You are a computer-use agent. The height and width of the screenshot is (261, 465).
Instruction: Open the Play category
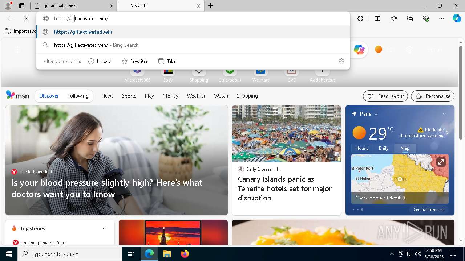click(x=149, y=96)
